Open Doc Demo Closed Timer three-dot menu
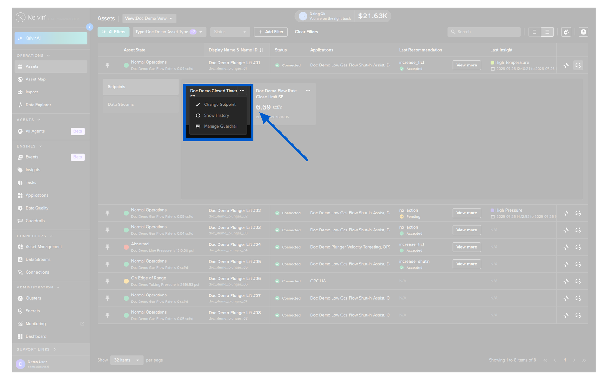The width and height of the screenshot is (608, 380). coord(242,91)
